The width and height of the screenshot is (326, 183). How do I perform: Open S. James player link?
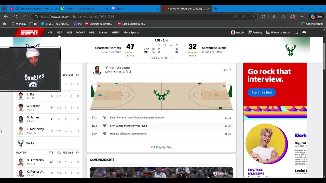33,117
